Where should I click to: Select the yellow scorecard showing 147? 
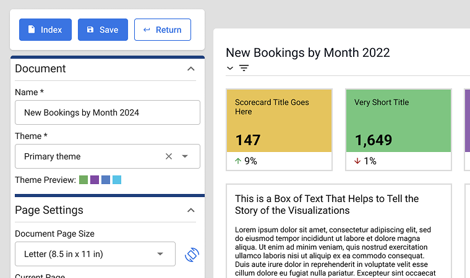pyautogui.click(x=280, y=120)
